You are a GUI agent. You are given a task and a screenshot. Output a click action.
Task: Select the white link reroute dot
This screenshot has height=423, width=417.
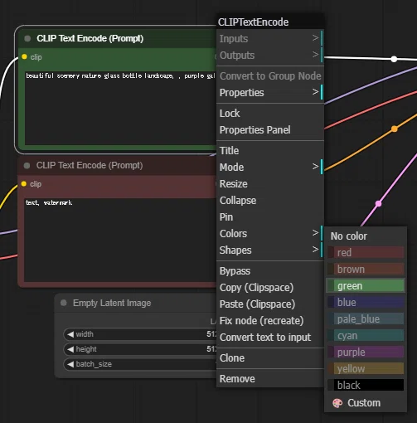(x=394, y=59)
